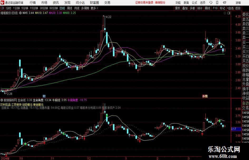Toggle the left sidebar panel icon

[2, 8]
